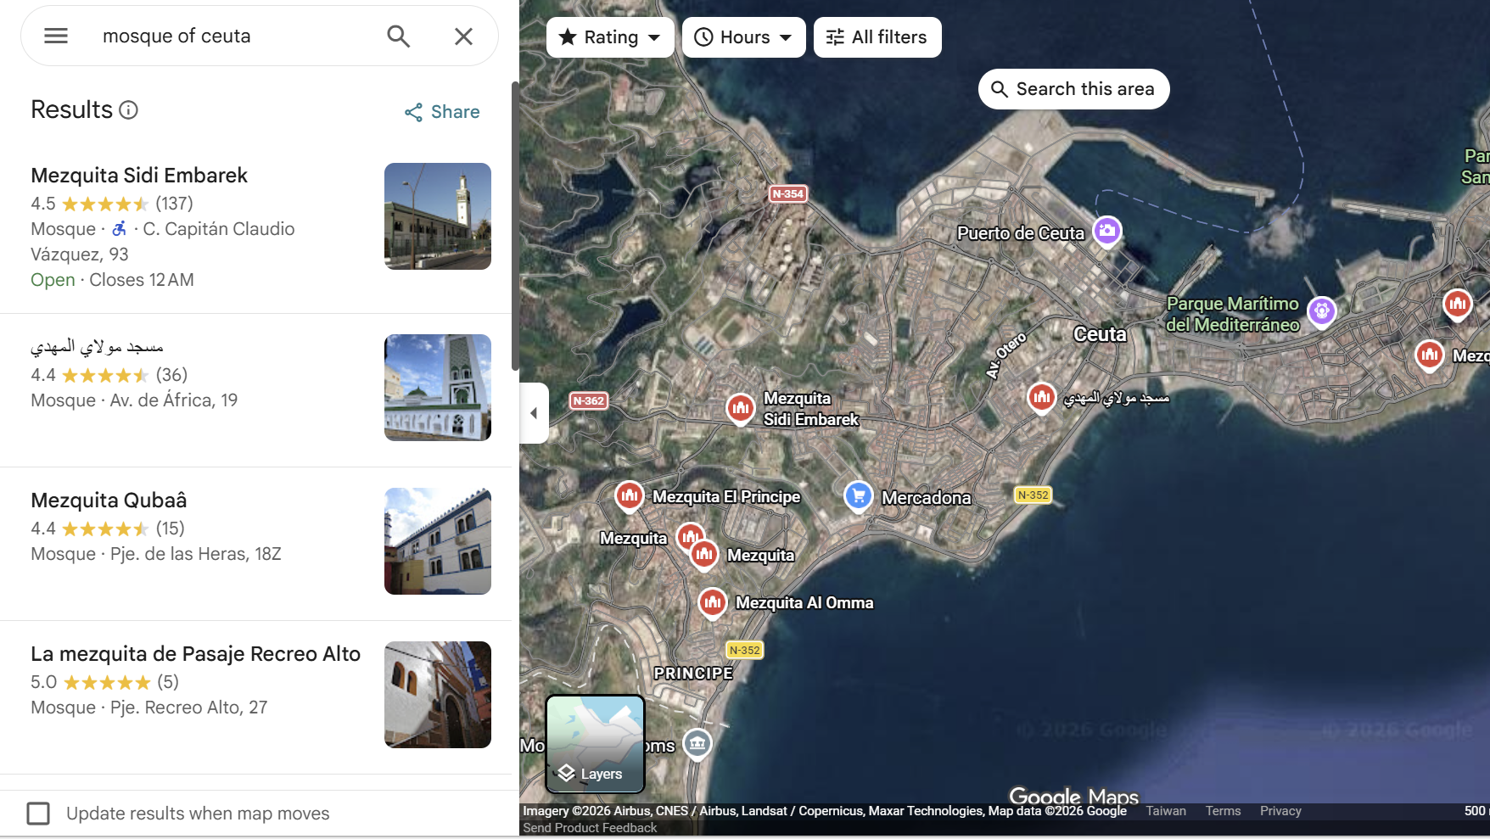Open the Privacy link
The height and width of the screenshot is (839, 1490).
pyautogui.click(x=1280, y=811)
